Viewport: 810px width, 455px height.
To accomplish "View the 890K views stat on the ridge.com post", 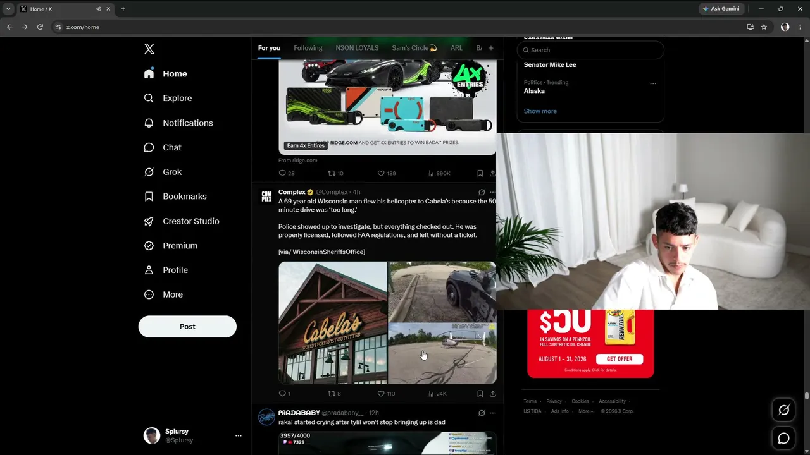I will pos(439,173).
